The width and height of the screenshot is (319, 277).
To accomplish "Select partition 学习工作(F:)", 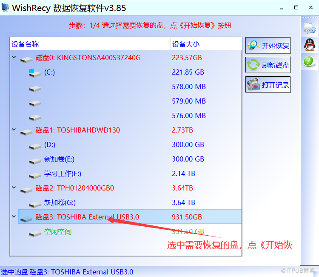I will 63,174.
